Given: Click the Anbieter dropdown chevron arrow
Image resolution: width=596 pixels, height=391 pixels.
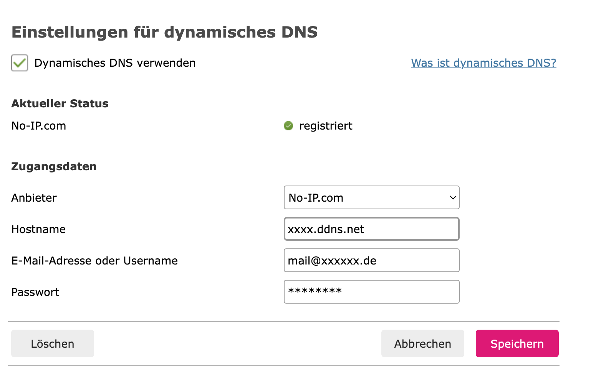Looking at the screenshot, I should tap(453, 198).
